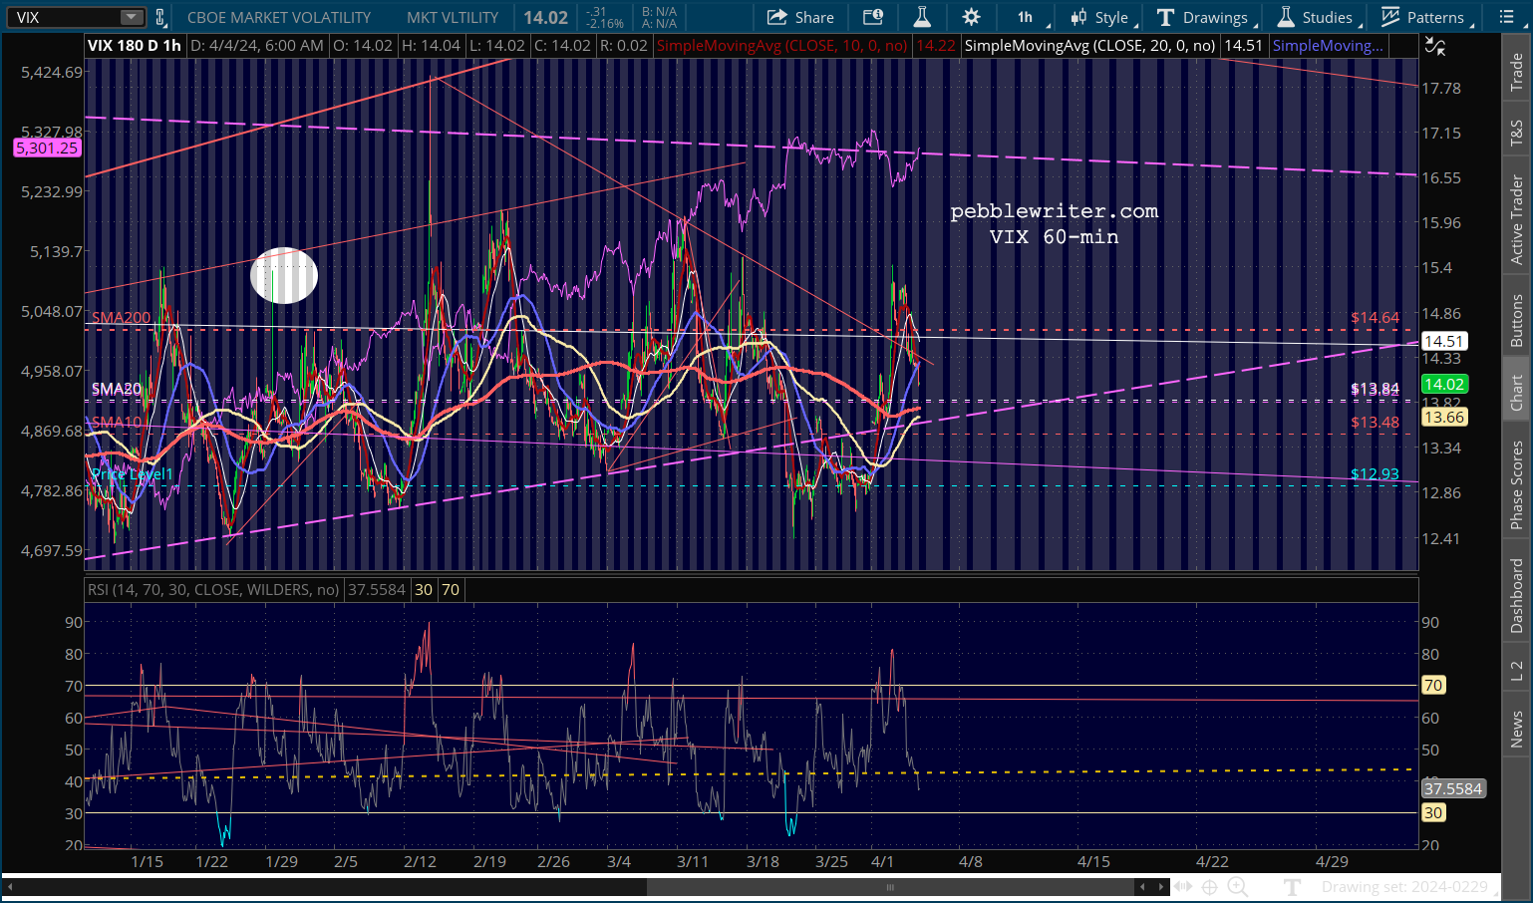The image size is (1533, 903).
Task: Select the text drawing T icon
Action: 1293,886
